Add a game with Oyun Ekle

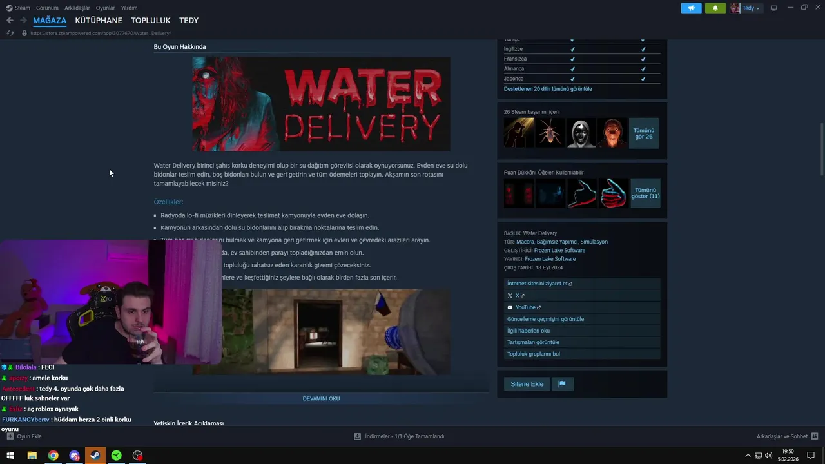point(24,436)
